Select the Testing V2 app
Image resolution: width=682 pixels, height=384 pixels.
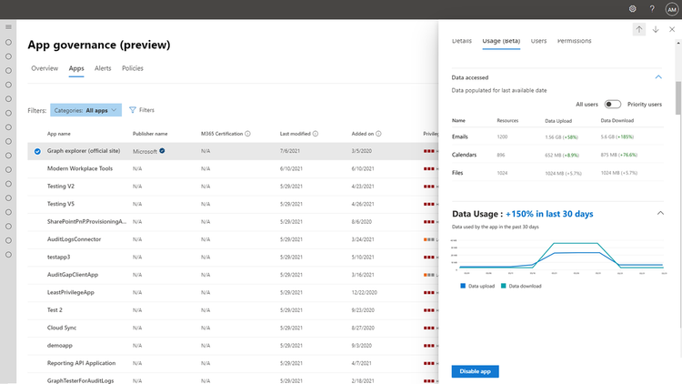pos(60,187)
